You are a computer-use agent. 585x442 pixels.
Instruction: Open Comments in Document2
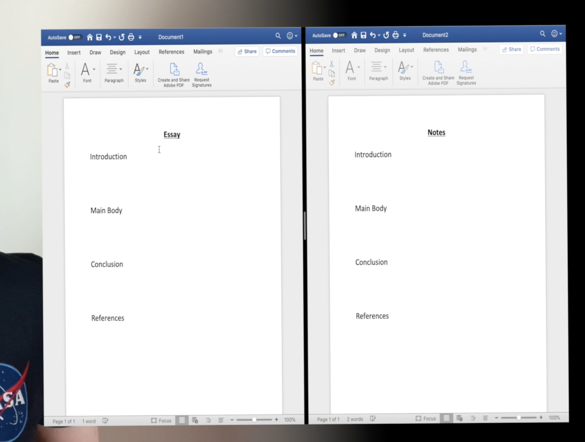(545, 49)
